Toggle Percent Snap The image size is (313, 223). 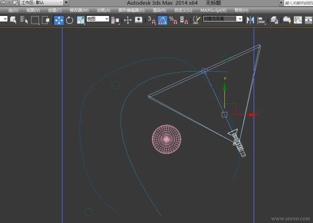(173, 20)
